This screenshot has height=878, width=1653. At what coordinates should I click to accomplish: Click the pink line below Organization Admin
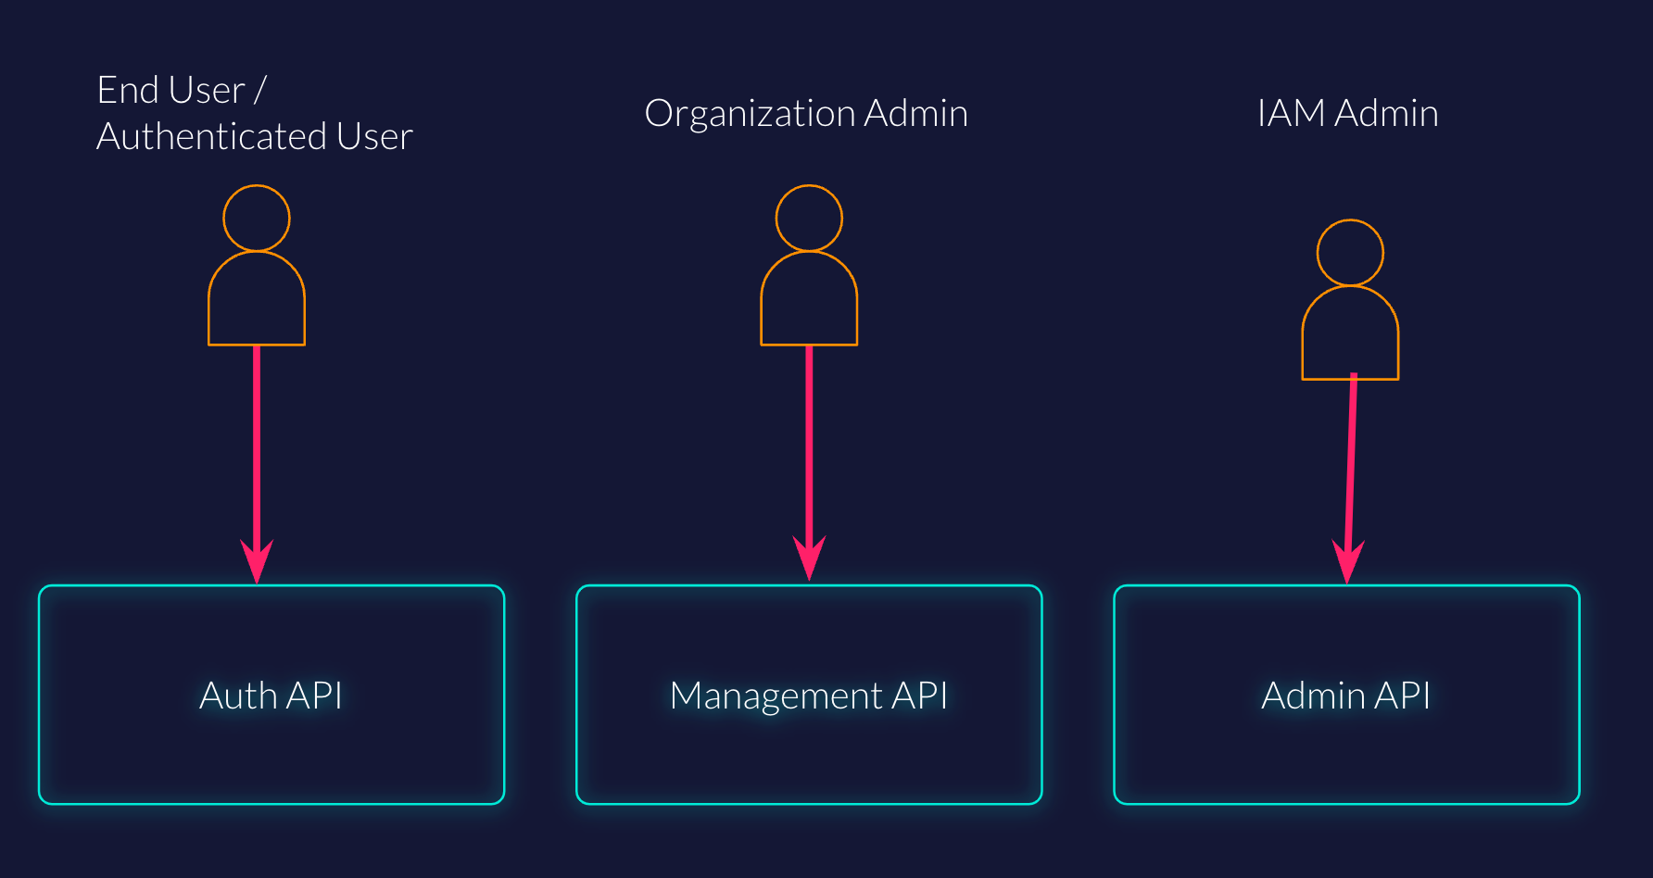(x=809, y=445)
